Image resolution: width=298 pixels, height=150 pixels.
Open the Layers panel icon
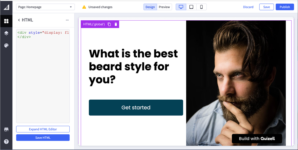pos(6,33)
